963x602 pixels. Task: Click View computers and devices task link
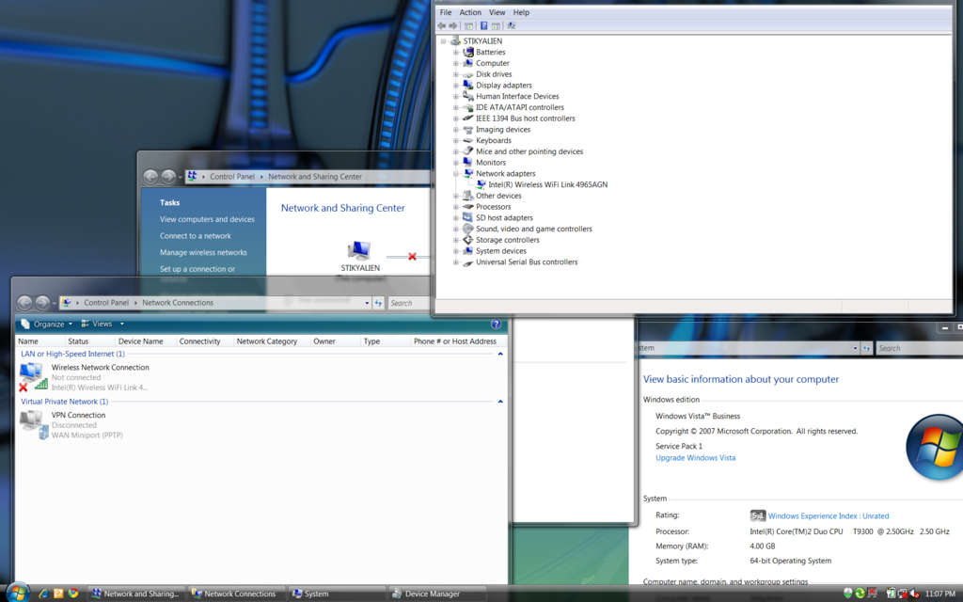coord(207,219)
